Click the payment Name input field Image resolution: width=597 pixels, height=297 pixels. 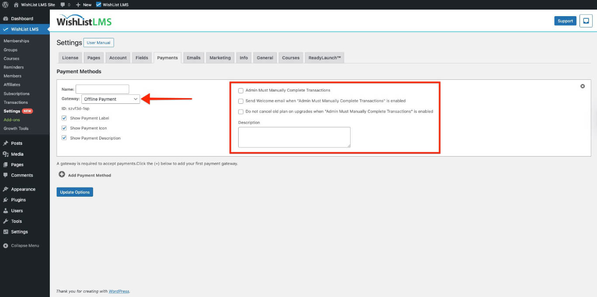tap(102, 89)
